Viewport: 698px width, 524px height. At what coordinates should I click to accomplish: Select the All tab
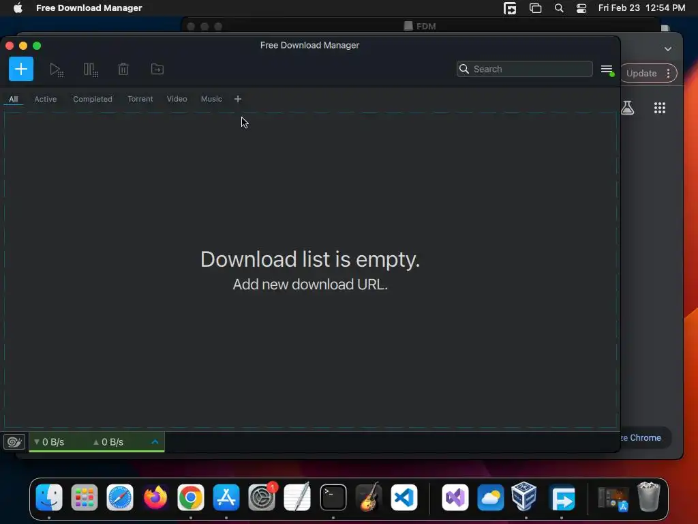[14, 99]
